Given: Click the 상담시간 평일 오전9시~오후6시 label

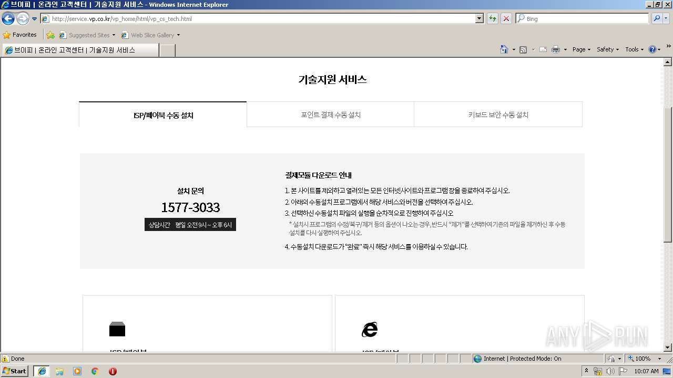Looking at the screenshot, I should pos(190,225).
